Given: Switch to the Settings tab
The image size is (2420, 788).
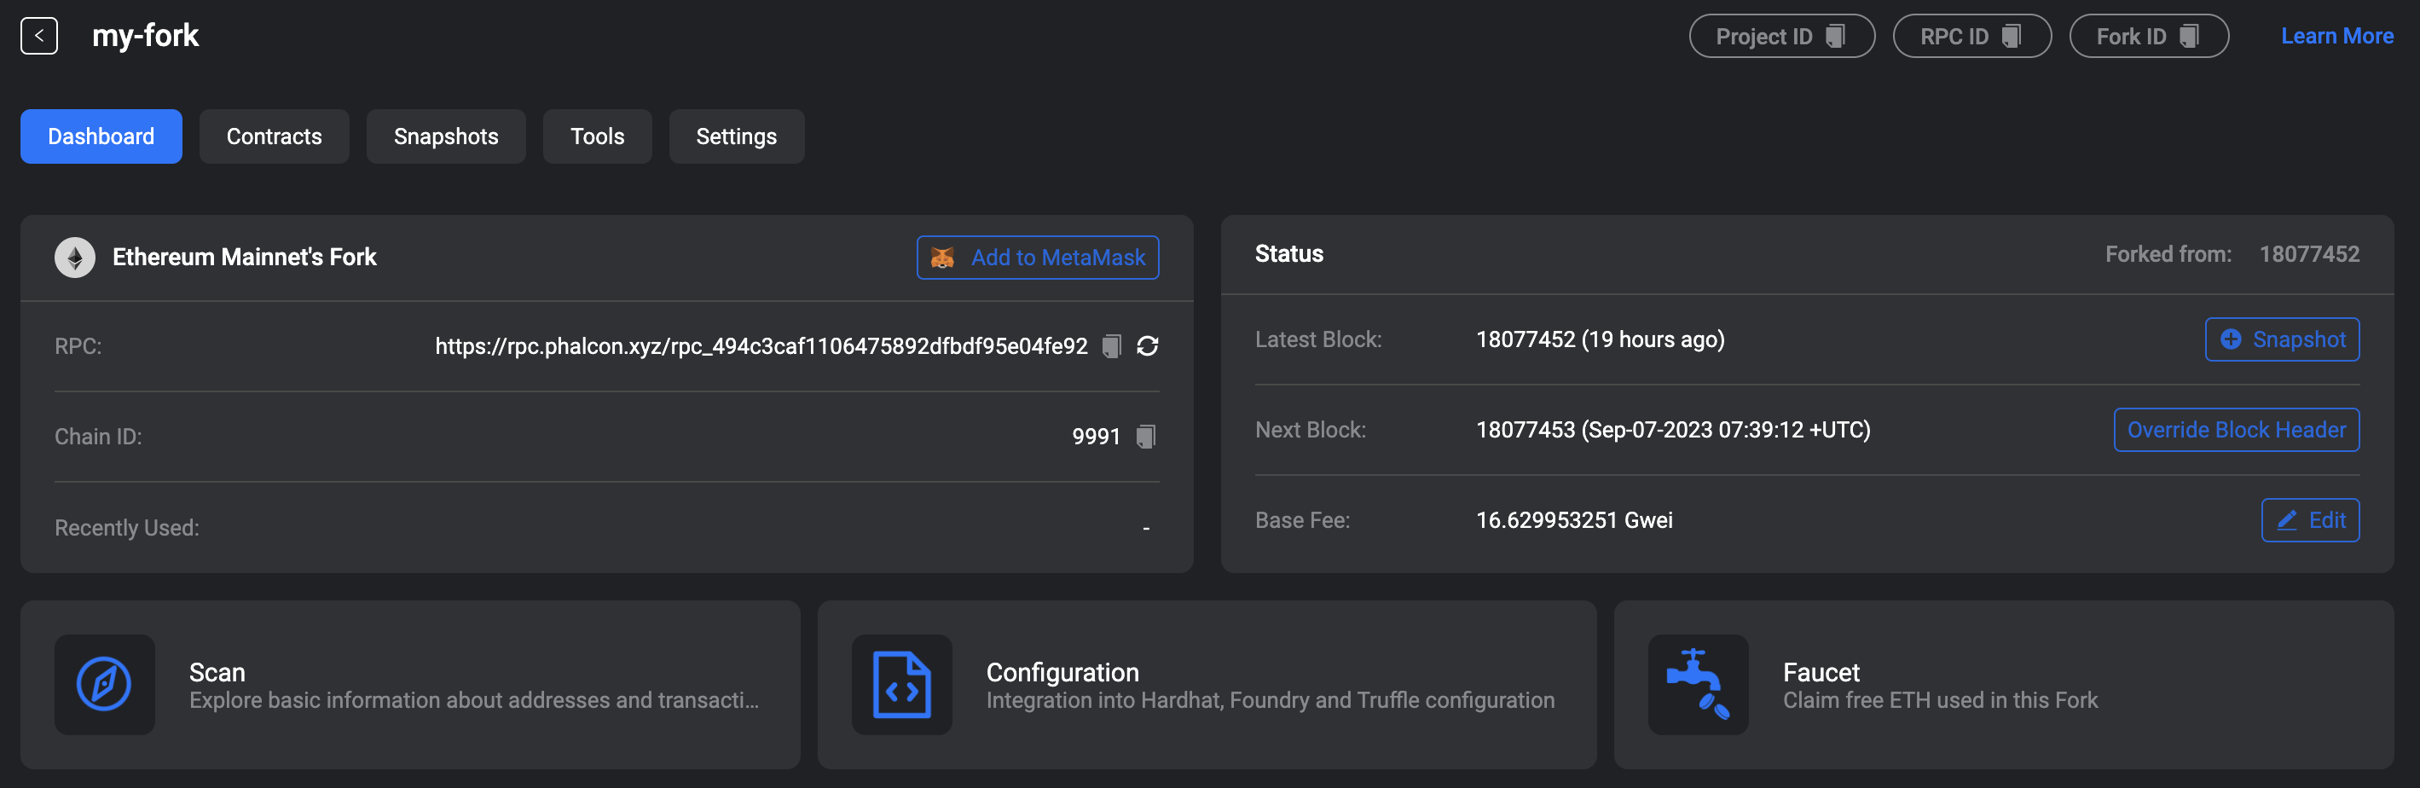Looking at the screenshot, I should 737,136.
